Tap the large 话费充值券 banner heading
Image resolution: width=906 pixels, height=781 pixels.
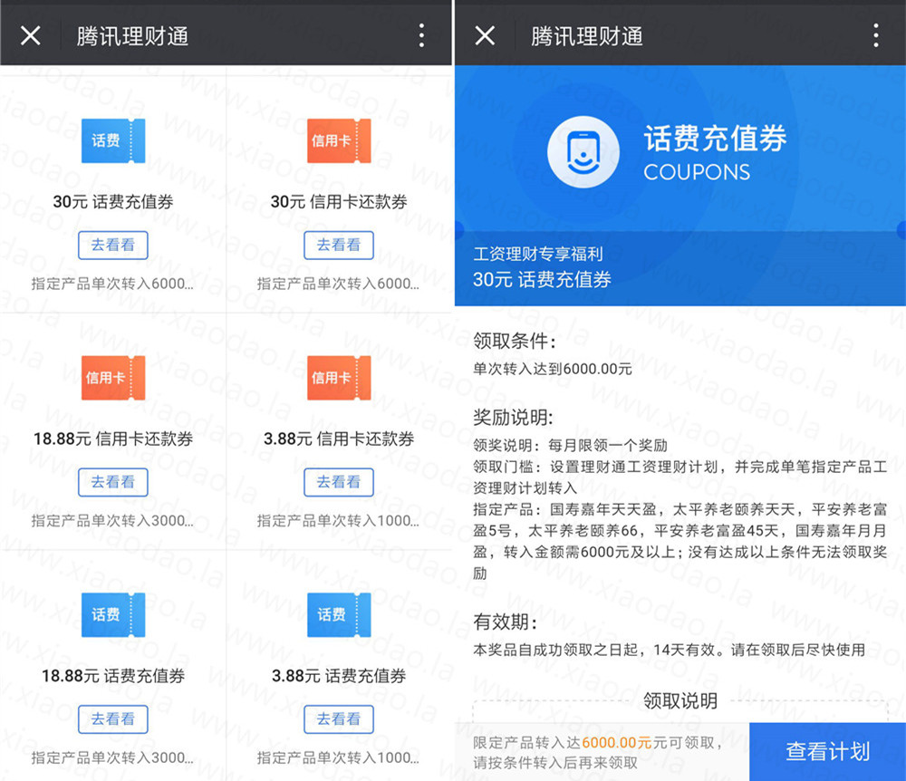(x=716, y=139)
